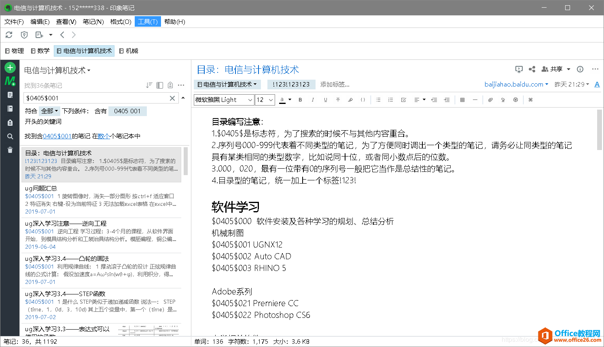This screenshot has height=347, width=604.
Task: Toggle italic formatting
Action: (x=313, y=99)
